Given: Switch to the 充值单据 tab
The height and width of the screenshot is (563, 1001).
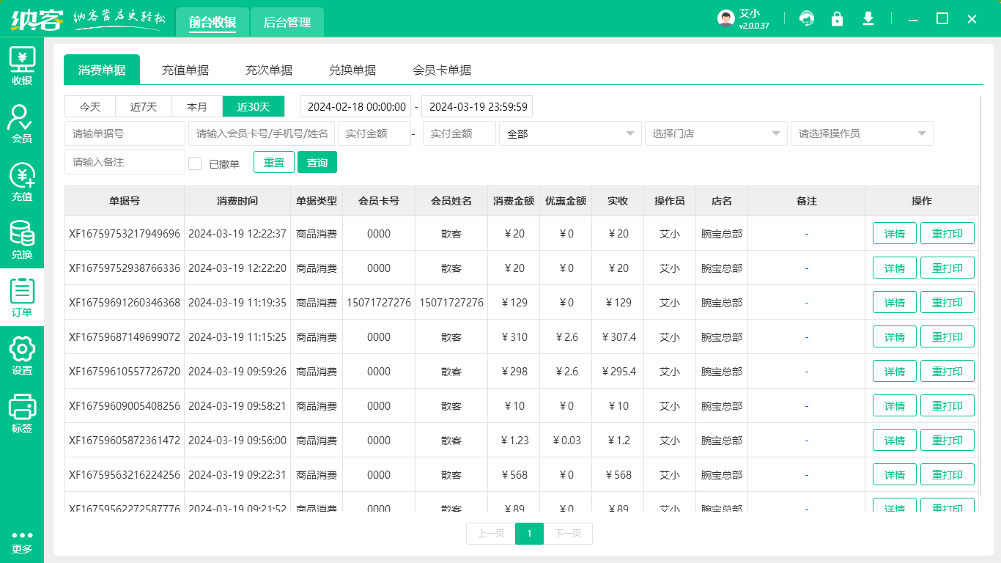Looking at the screenshot, I should pyautogui.click(x=185, y=69).
